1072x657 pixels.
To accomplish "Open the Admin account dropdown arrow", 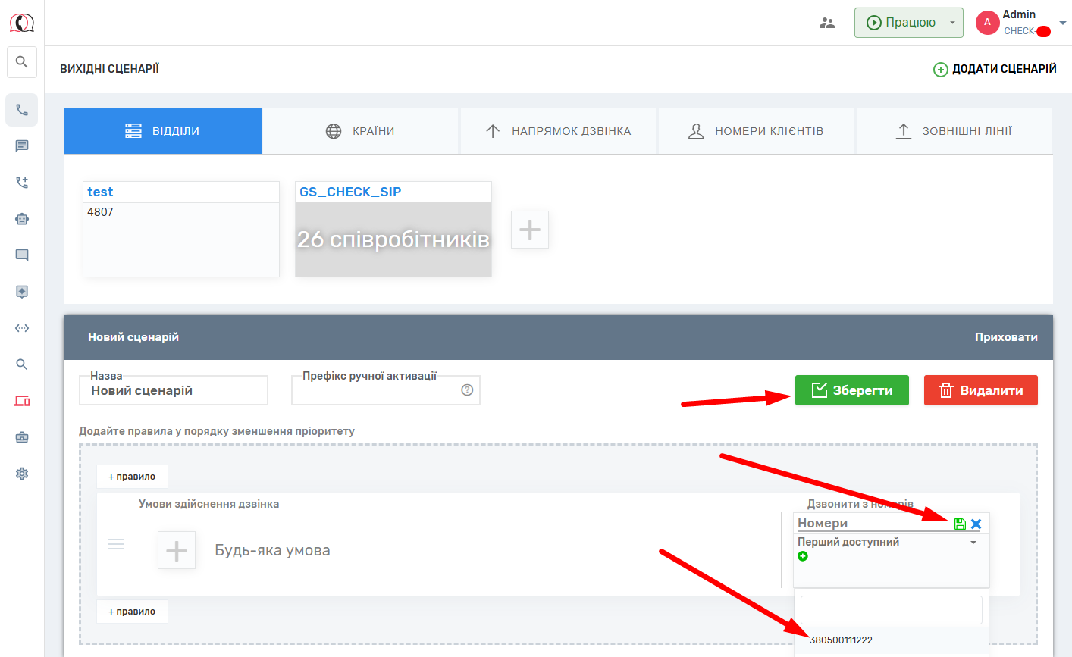I will click(x=1062, y=23).
